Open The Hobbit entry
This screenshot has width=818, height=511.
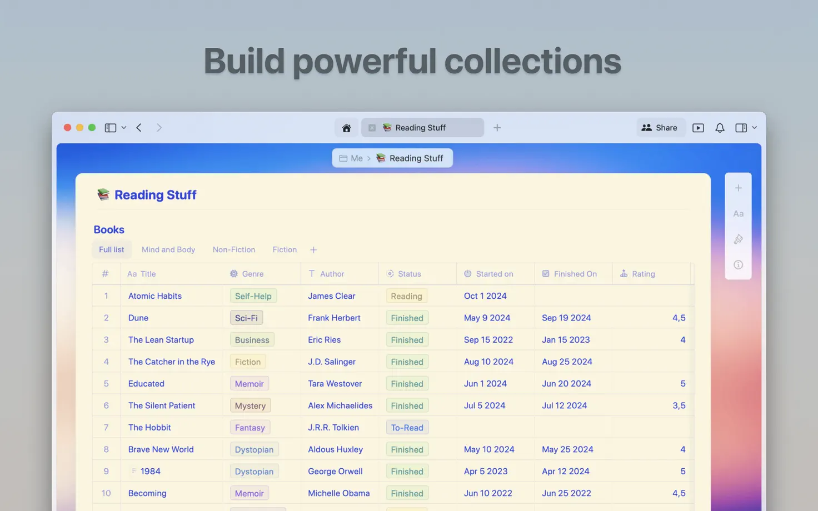(149, 428)
